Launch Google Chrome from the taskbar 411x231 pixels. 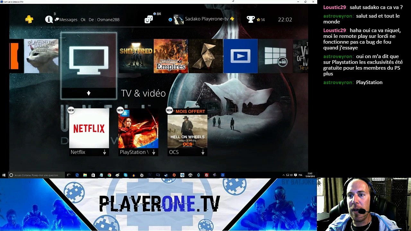pos(109,175)
